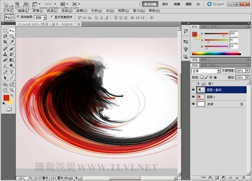Select the Hand tool
This screenshot has width=252, height=181.
pos(5,90)
